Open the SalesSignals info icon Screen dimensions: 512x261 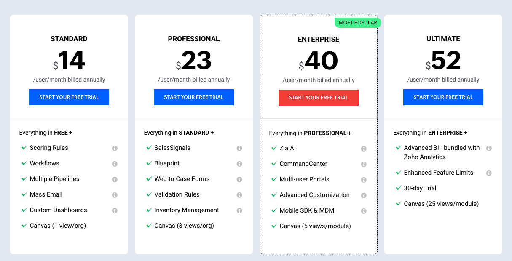coord(239,149)
